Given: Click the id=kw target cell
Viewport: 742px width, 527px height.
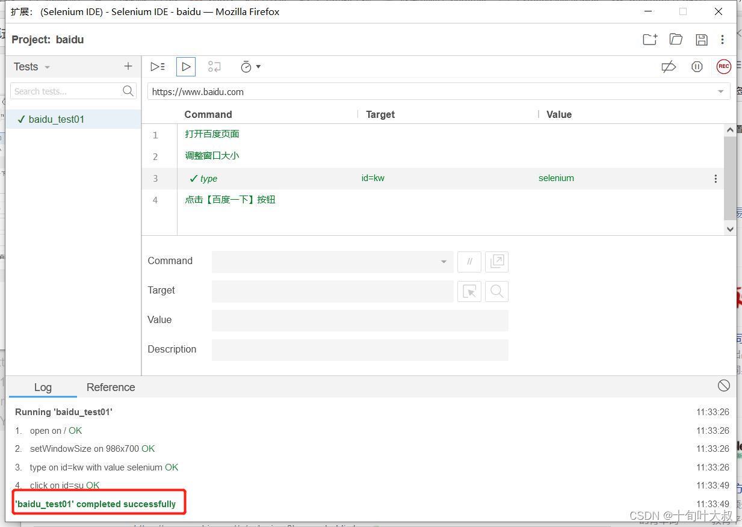Looking at the screenshot, I should click(x=373, y=178).
